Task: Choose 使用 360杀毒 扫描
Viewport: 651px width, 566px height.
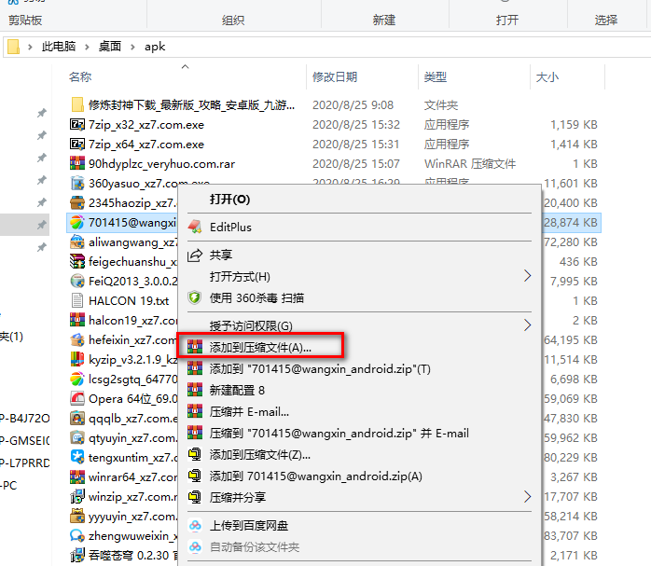Action: pyautogui.click(x=359, y=297)
